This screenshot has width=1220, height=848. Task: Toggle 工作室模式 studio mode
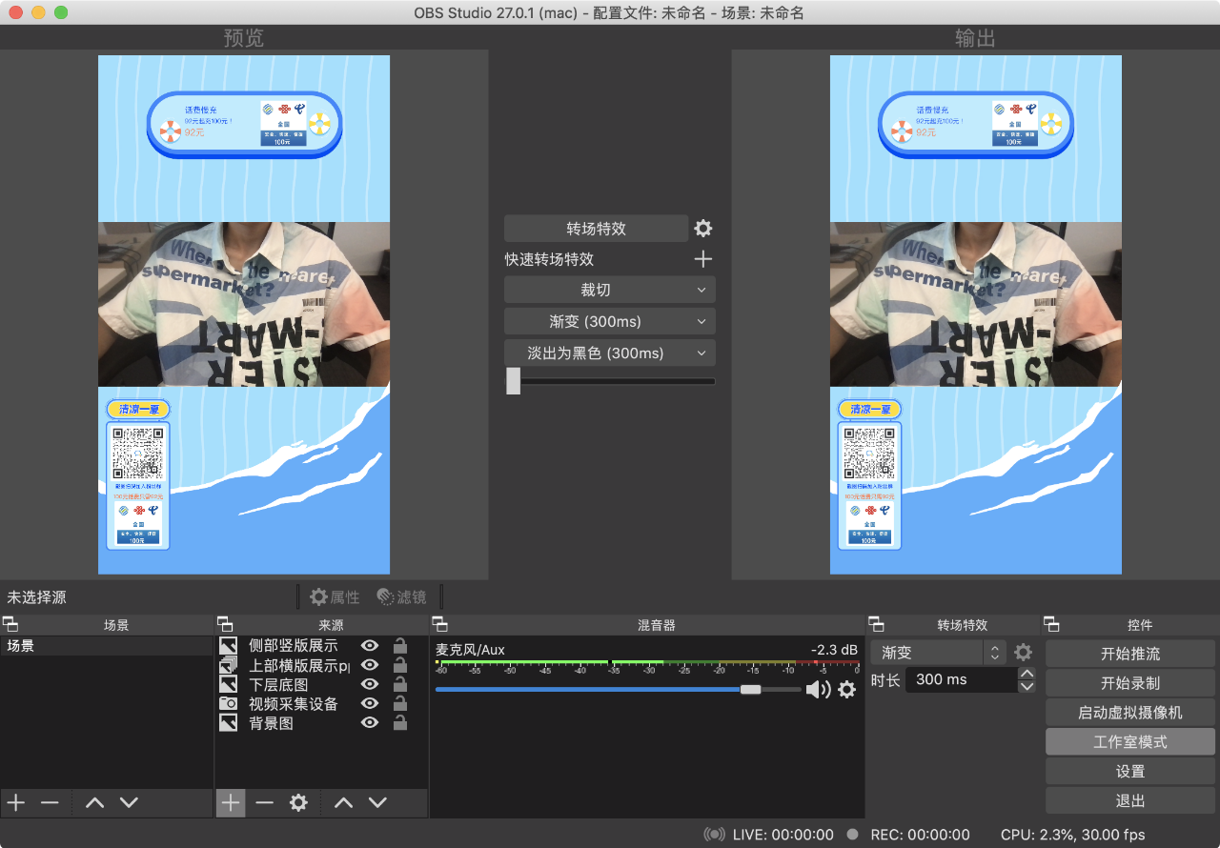coord(1130,742)
